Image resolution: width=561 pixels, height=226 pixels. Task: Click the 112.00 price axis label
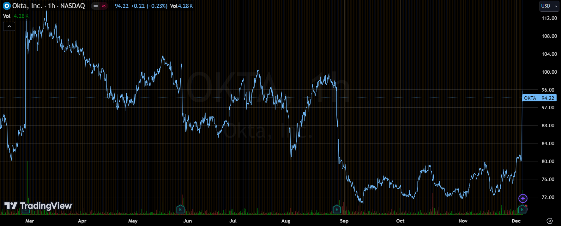point(549,18)
